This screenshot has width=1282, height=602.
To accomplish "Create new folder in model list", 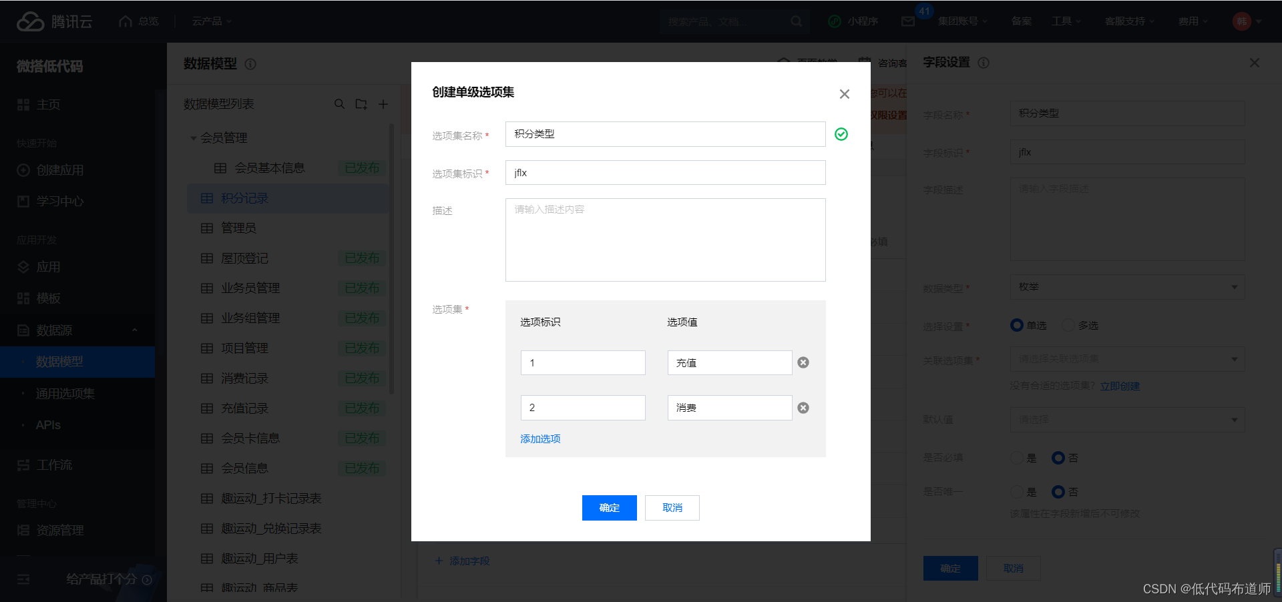I will [361, 104].
